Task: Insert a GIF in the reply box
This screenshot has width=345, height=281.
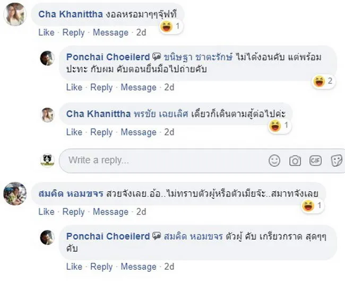Action: [315, 160]
